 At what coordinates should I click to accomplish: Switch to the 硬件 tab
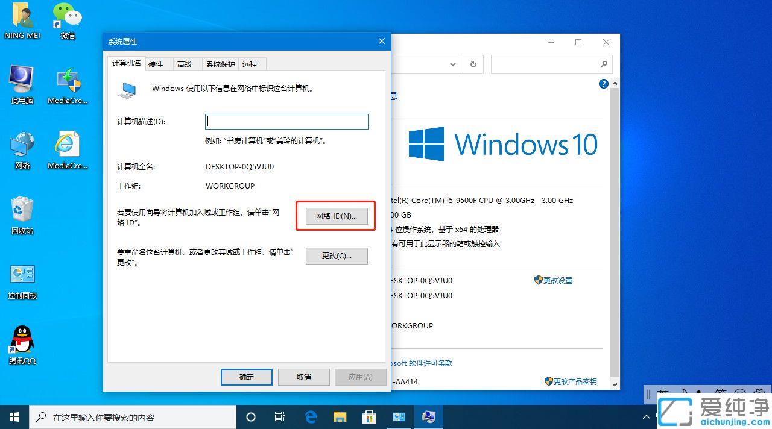[x=157, y=64]
